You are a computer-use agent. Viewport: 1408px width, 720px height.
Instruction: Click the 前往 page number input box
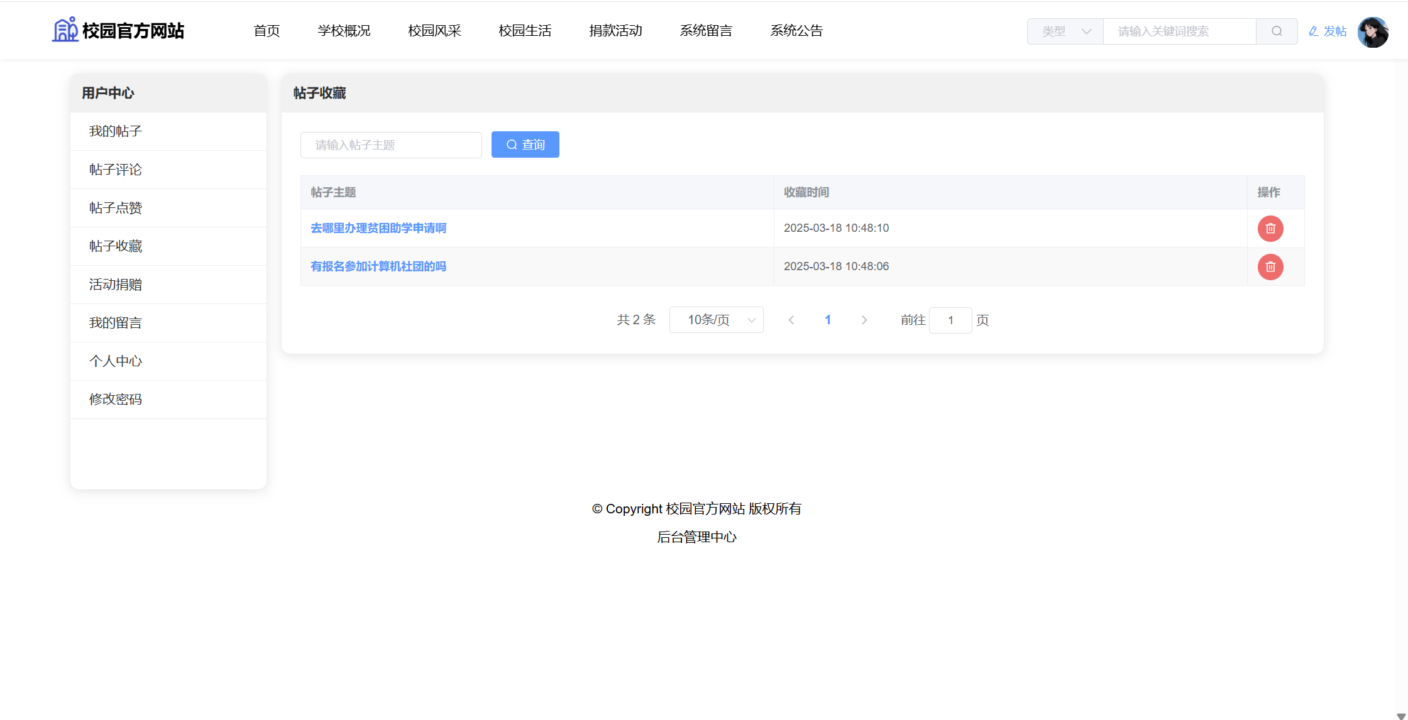[x=950, y=320]
